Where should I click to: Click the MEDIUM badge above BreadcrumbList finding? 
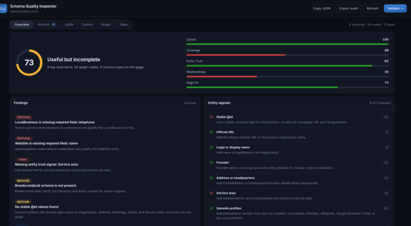(x=23, y=181)
